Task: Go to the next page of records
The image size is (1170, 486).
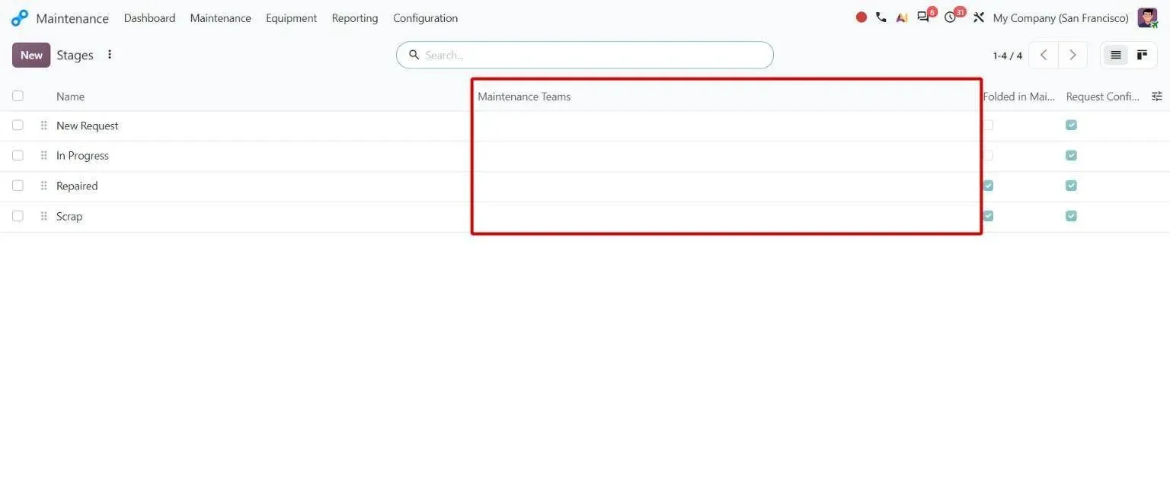Action: tap(1072, 55)
